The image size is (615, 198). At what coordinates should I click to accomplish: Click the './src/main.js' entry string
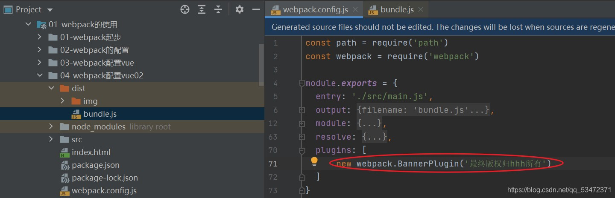[x=393, y=97]
